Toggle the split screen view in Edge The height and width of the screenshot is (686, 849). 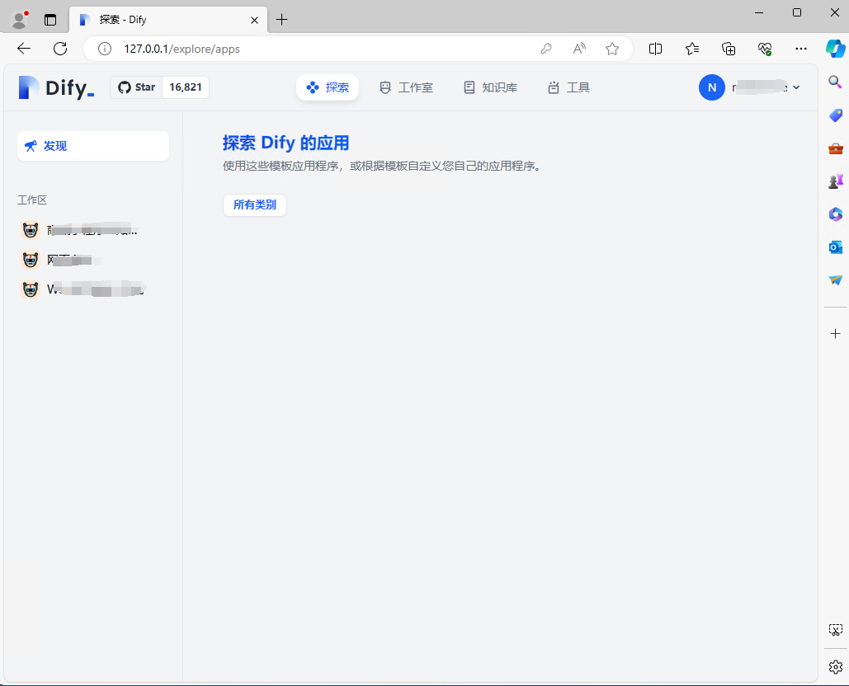[655, 49]
